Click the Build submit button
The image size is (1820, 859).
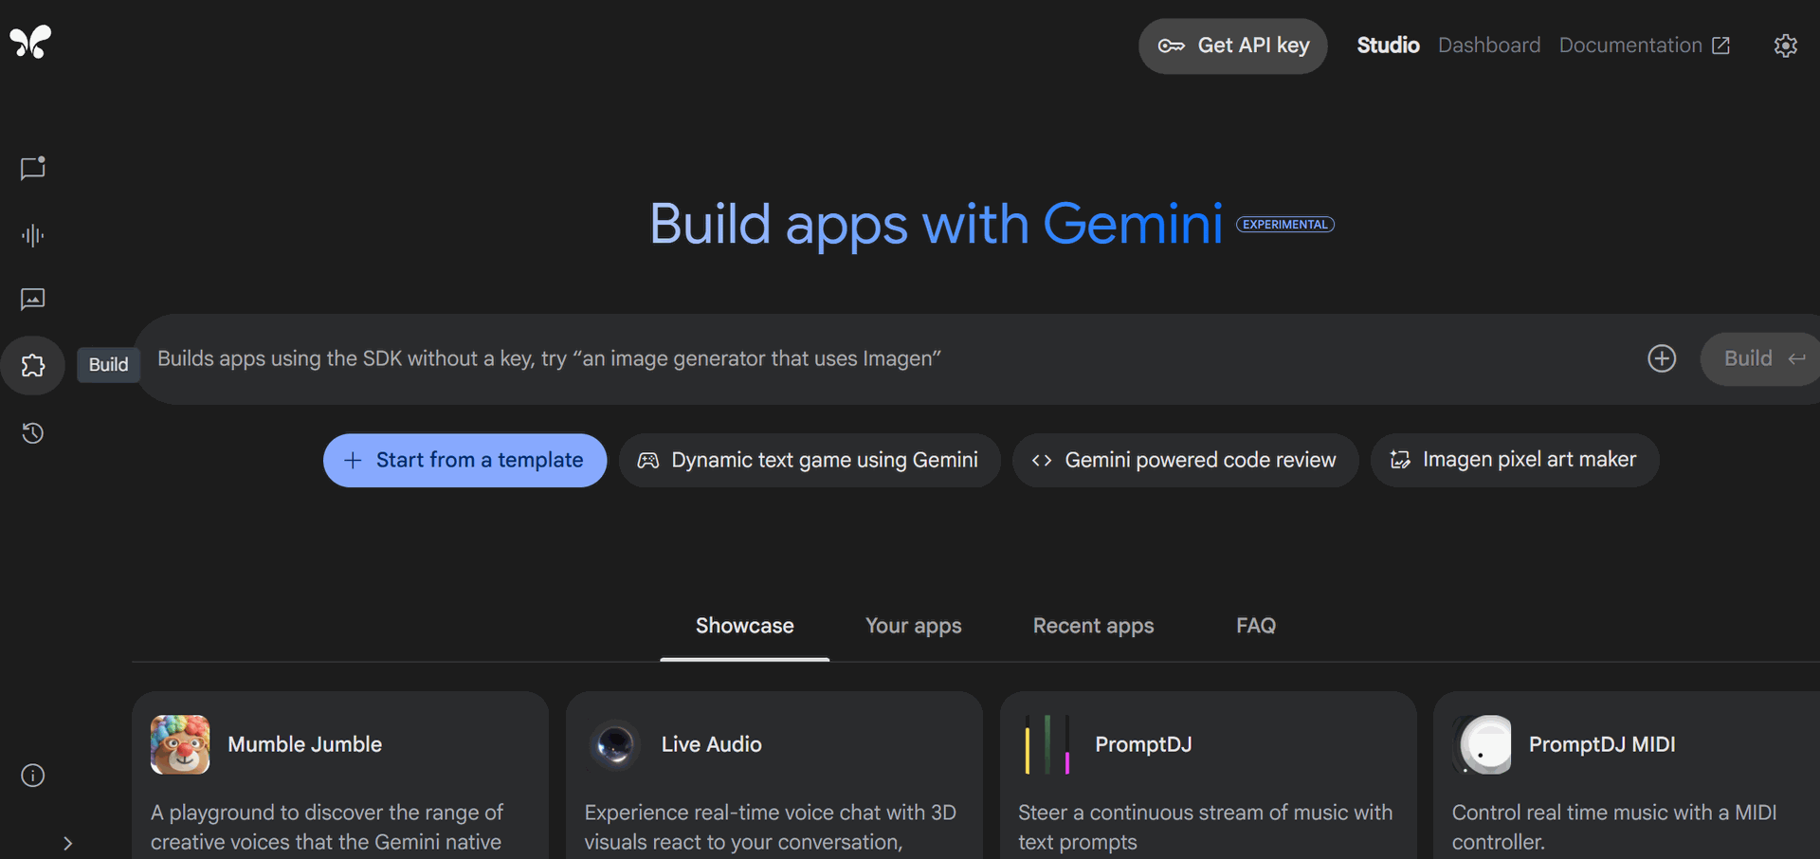[x=1761, y=358]
